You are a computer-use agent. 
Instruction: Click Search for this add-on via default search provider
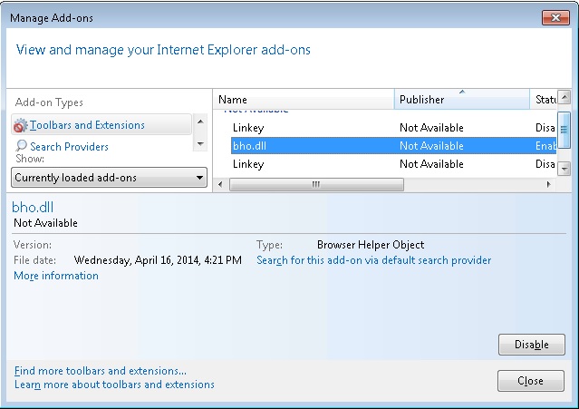click(x=373, y=260)
